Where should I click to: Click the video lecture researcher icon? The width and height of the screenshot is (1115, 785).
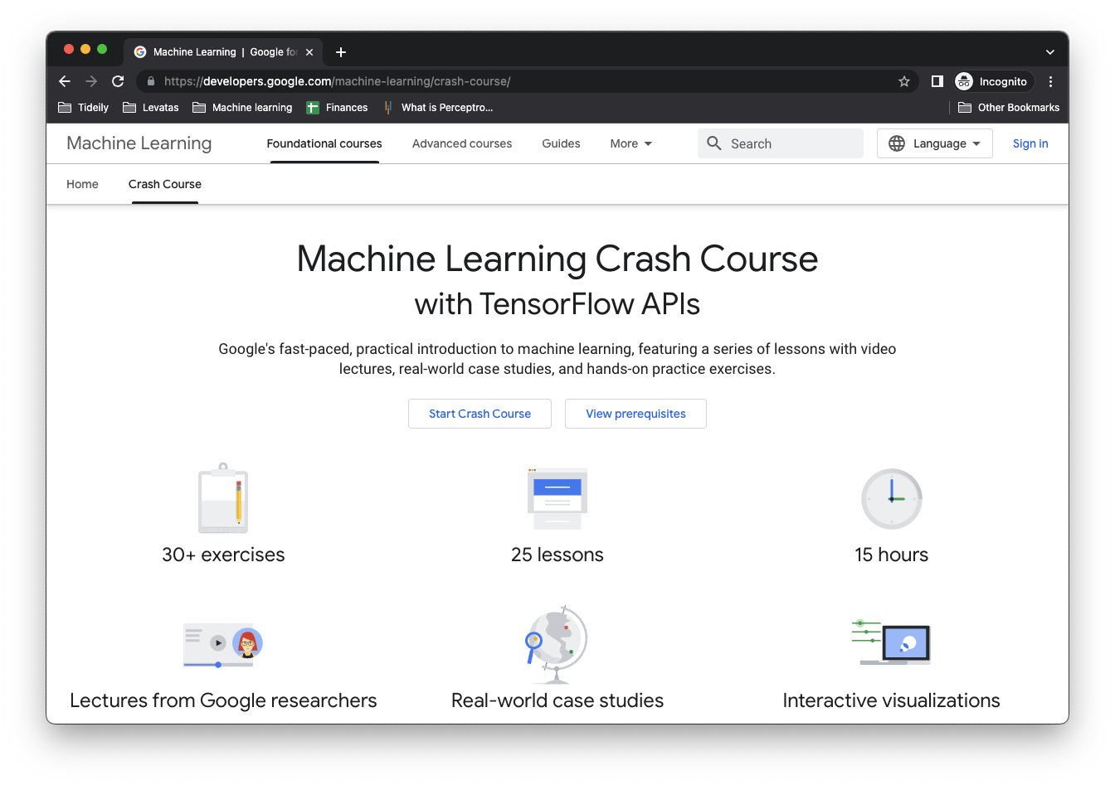pos(223,646)
